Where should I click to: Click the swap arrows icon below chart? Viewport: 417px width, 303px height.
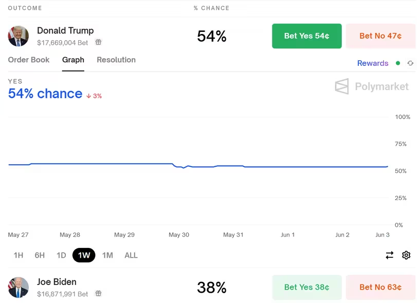[390, 255]
